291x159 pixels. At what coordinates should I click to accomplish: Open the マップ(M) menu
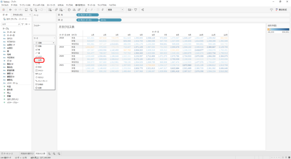click(69, 5)
